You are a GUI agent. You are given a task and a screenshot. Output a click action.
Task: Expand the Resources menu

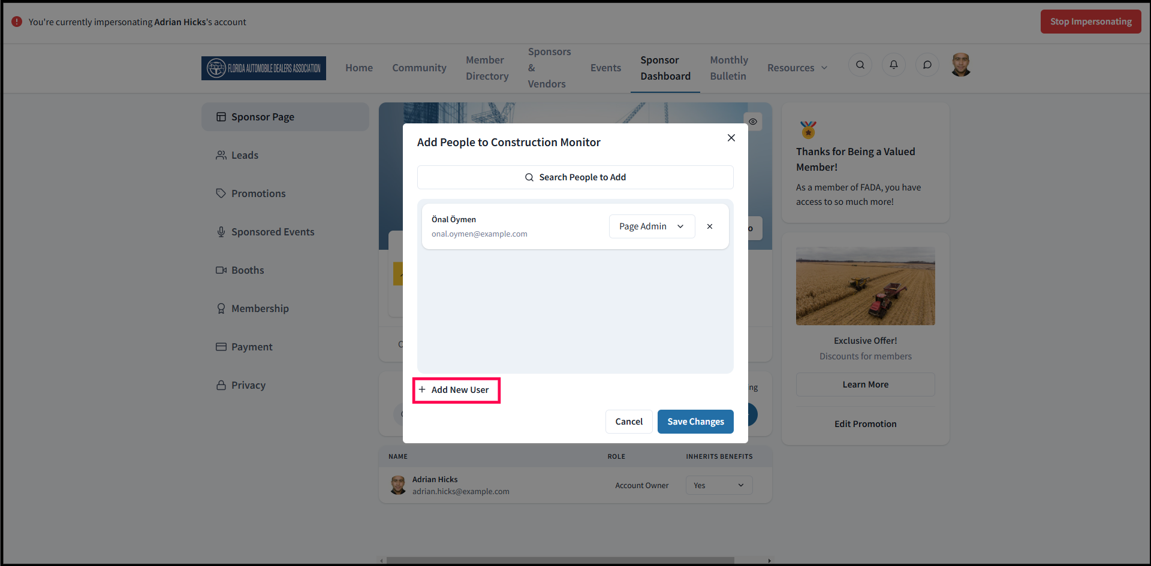[797, 68]
